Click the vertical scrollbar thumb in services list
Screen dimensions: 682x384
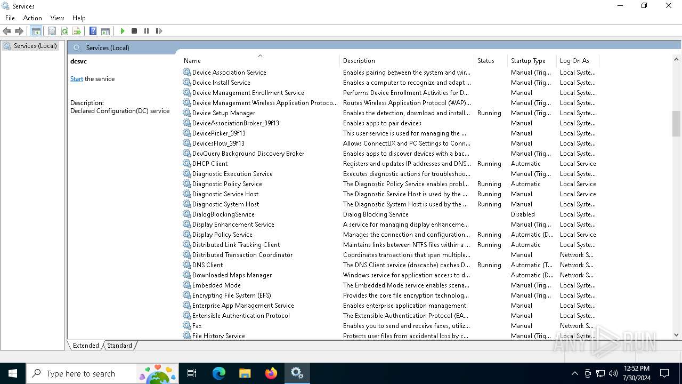coord(677,124)
